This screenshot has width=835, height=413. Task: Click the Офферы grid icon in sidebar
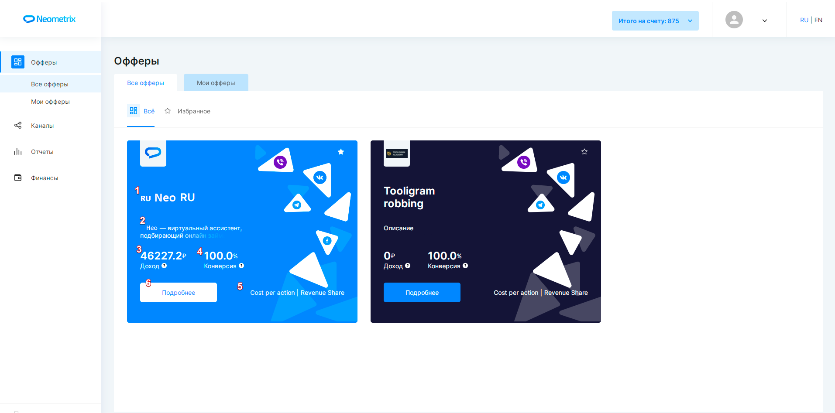tap(18, 62)
